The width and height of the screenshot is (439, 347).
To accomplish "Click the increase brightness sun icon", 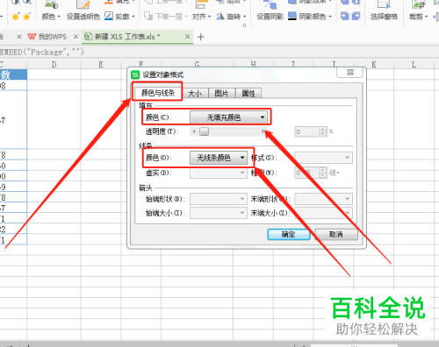I will coord(16,17).
